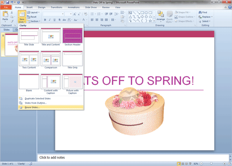Switch to Slide Sorter view in status bar
The image size is (232, 166).
click(x=183, y=164)
